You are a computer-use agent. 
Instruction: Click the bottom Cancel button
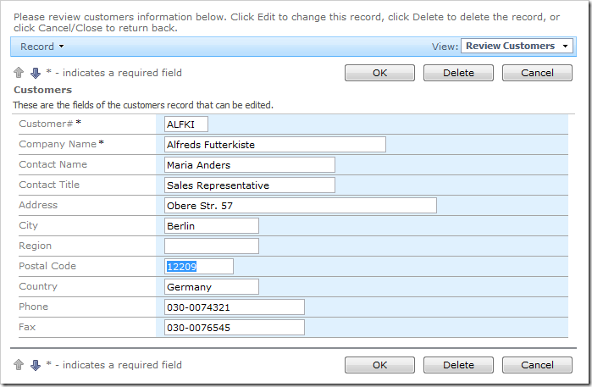pos(537,365)
